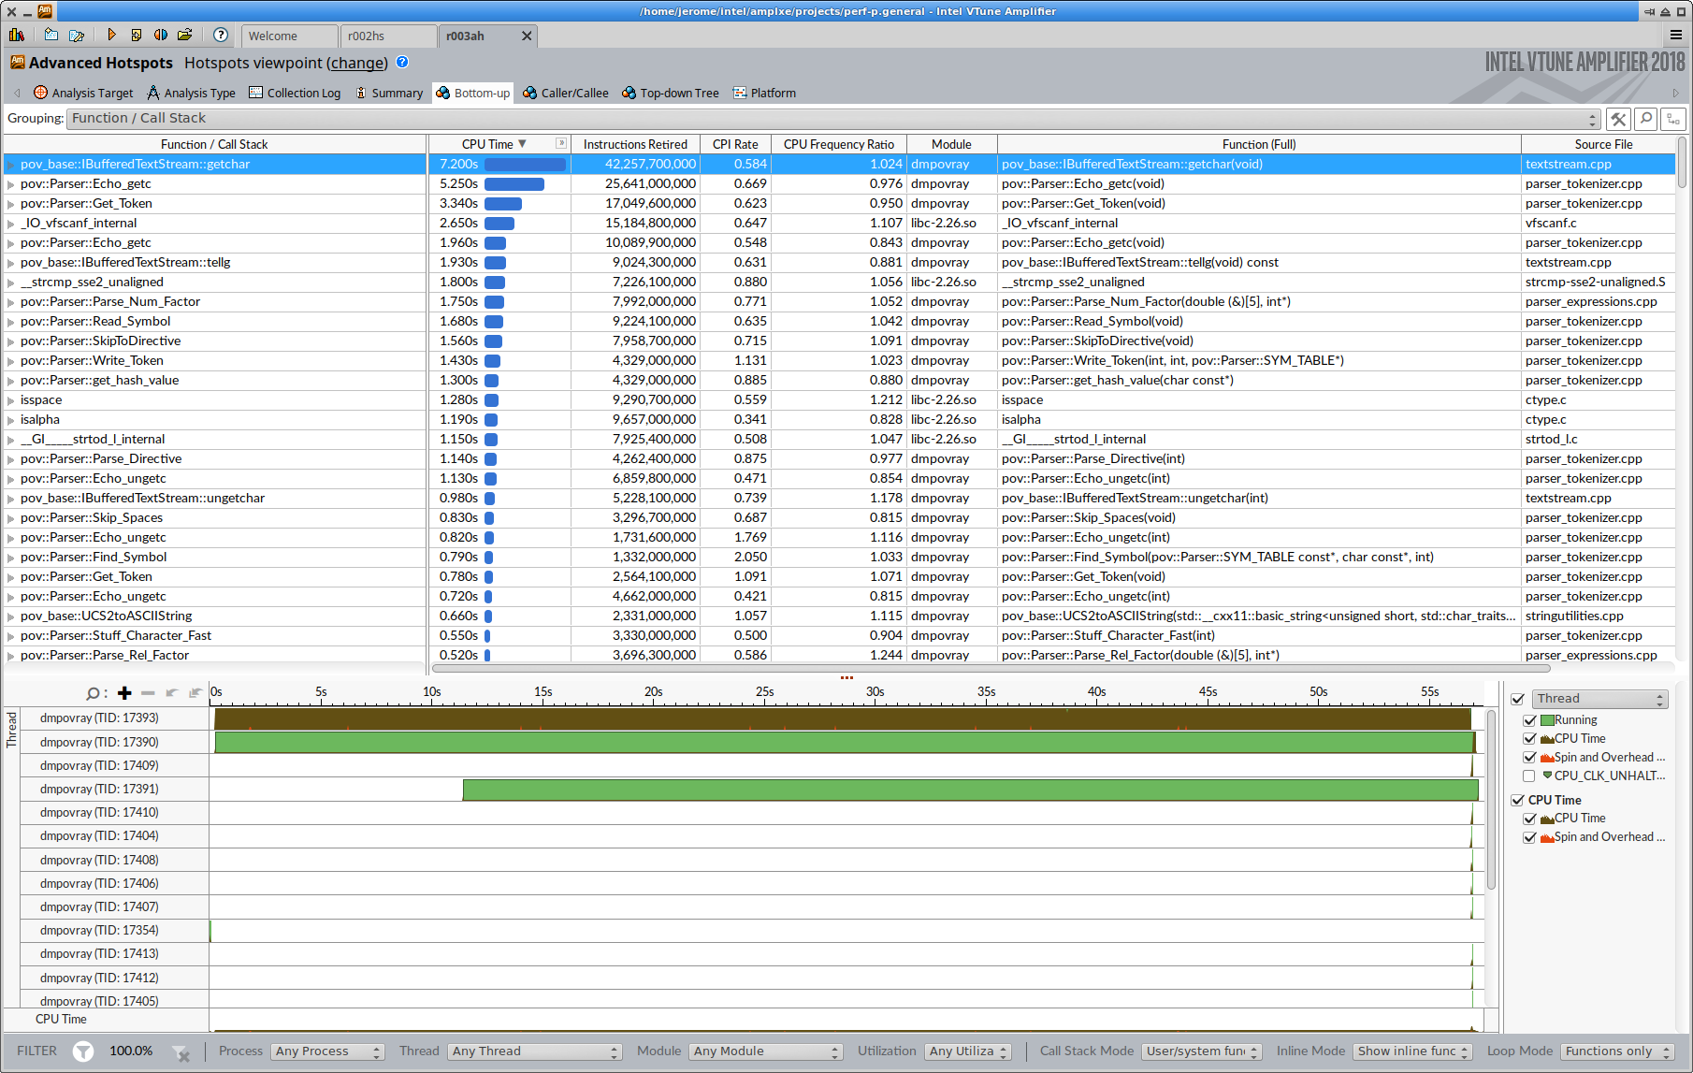Enable the CPU_CLK_UNHALT checkbox

pyautogui.click(x=1530, y=776)
